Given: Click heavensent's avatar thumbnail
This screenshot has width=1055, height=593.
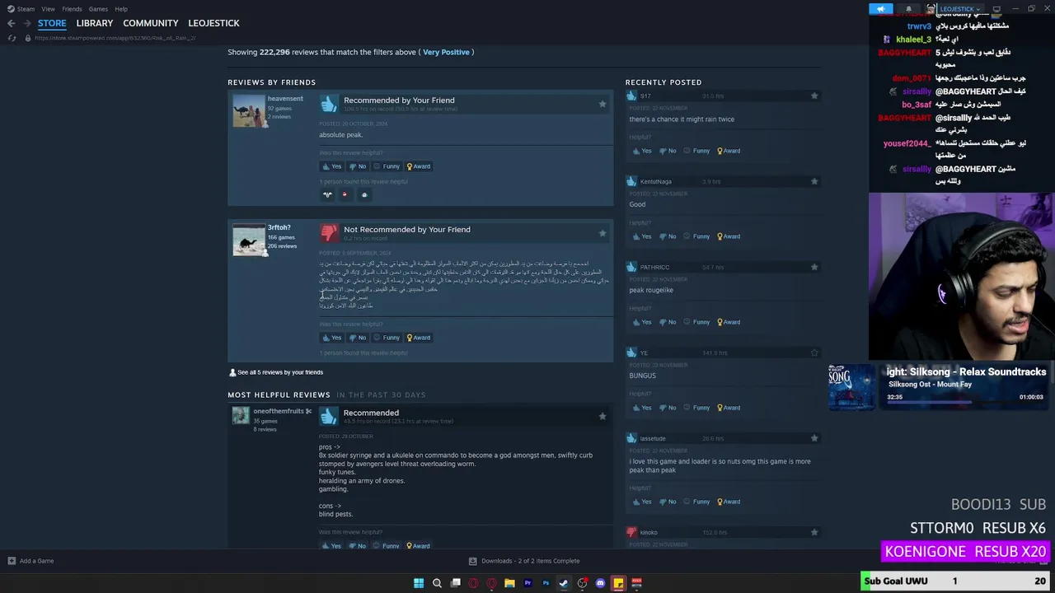Looking at the screenshot, I should [249, 111].
